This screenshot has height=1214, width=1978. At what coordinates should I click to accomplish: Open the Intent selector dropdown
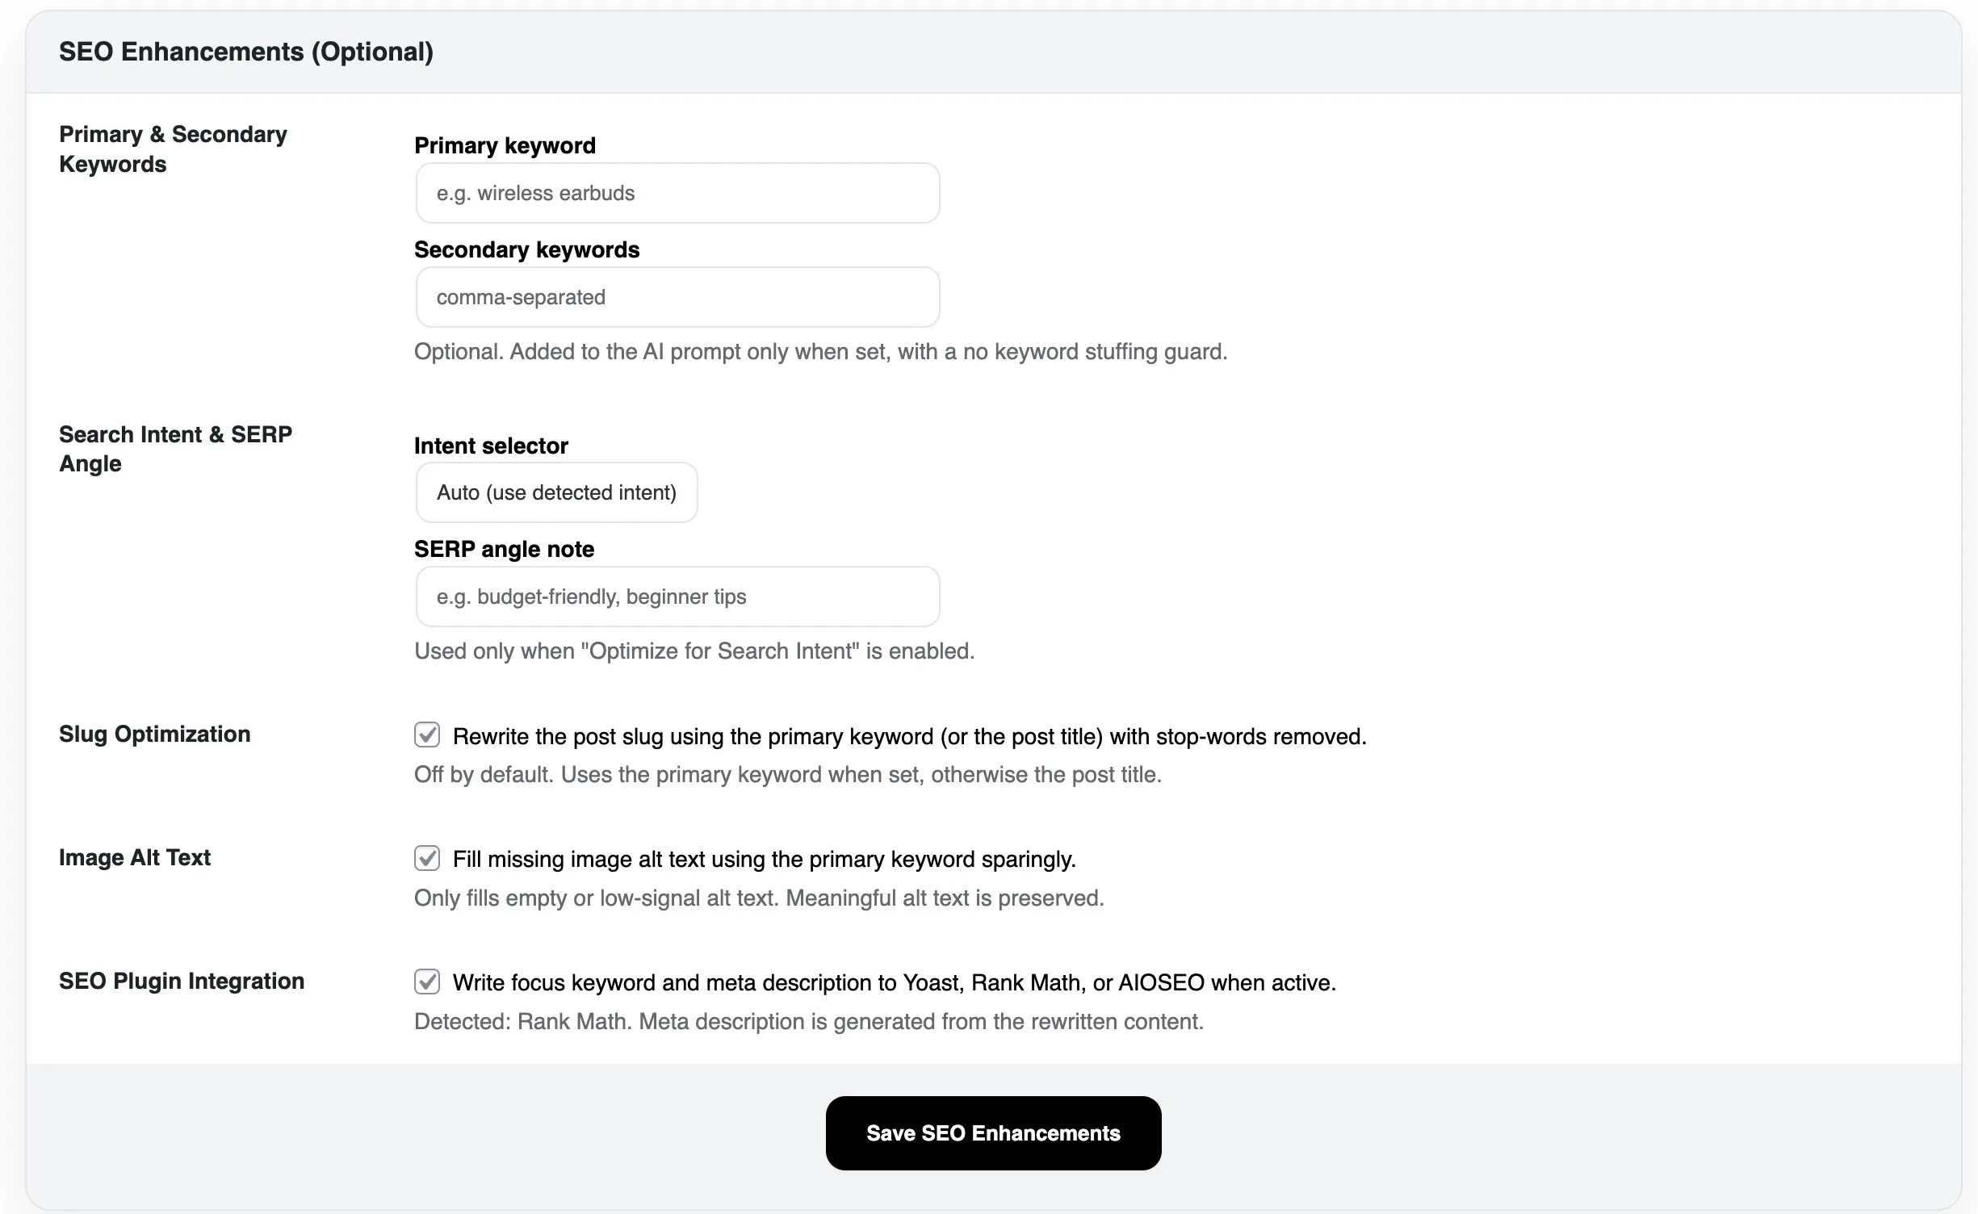(x=556, y=492)
